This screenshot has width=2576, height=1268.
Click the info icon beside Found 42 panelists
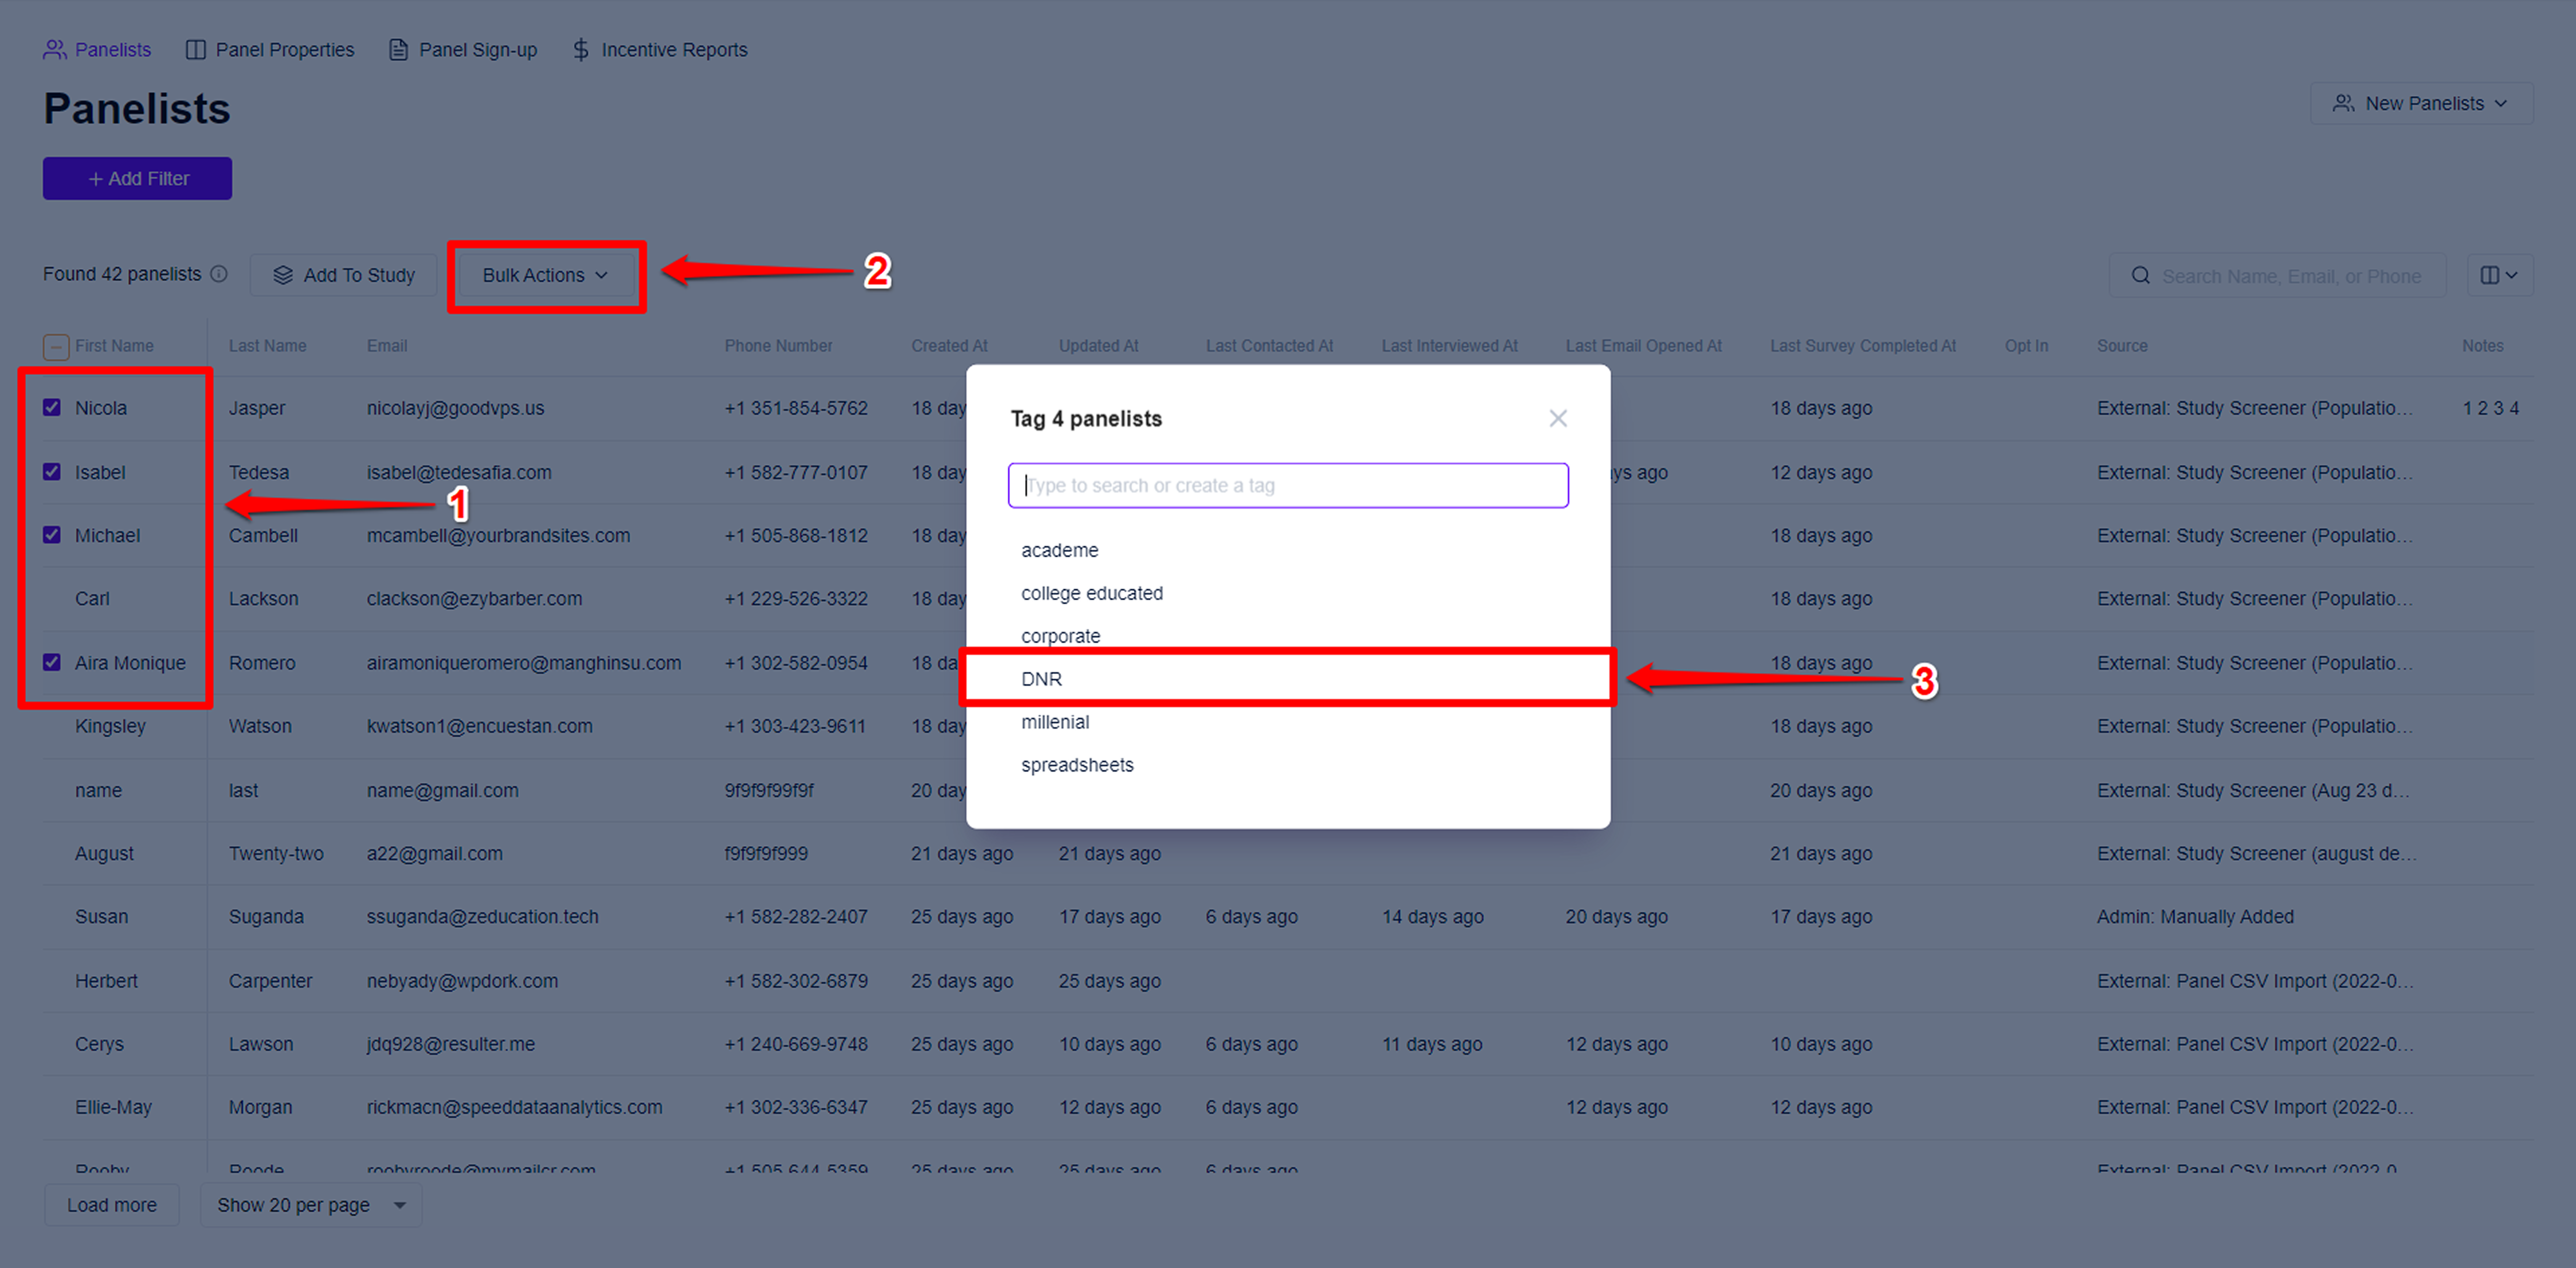pyautogui.click(x=219, y=274)
